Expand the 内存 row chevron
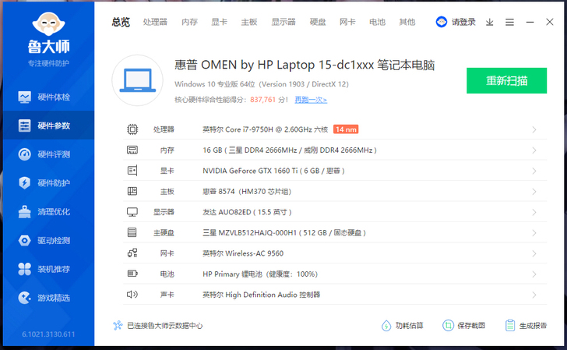The width and height of the screenshot is (567, 350). 534,150
